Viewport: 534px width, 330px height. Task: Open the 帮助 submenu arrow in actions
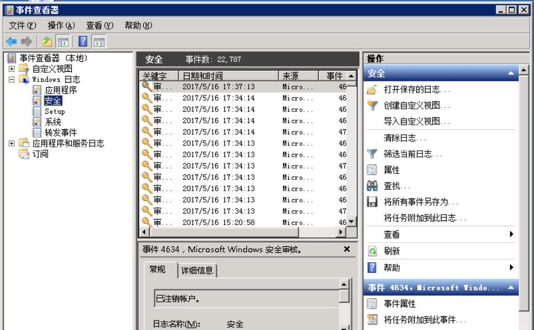[511, 268]
